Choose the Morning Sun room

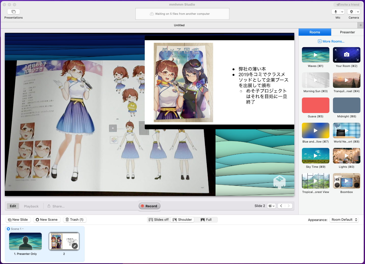point(316,80)
